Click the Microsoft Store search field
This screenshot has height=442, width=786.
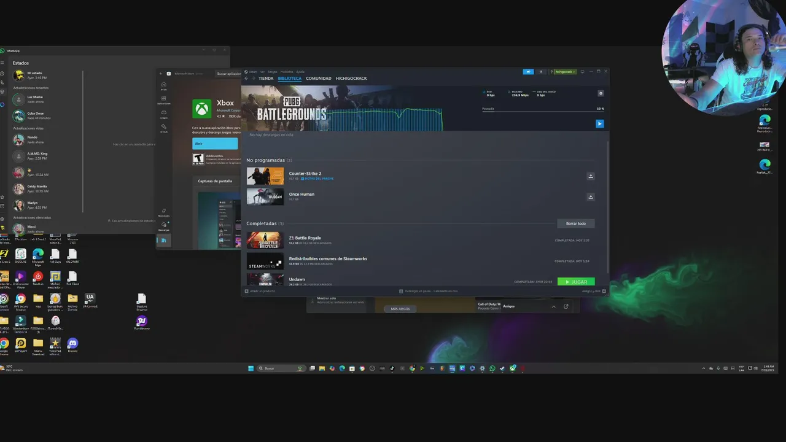(228, 74)
